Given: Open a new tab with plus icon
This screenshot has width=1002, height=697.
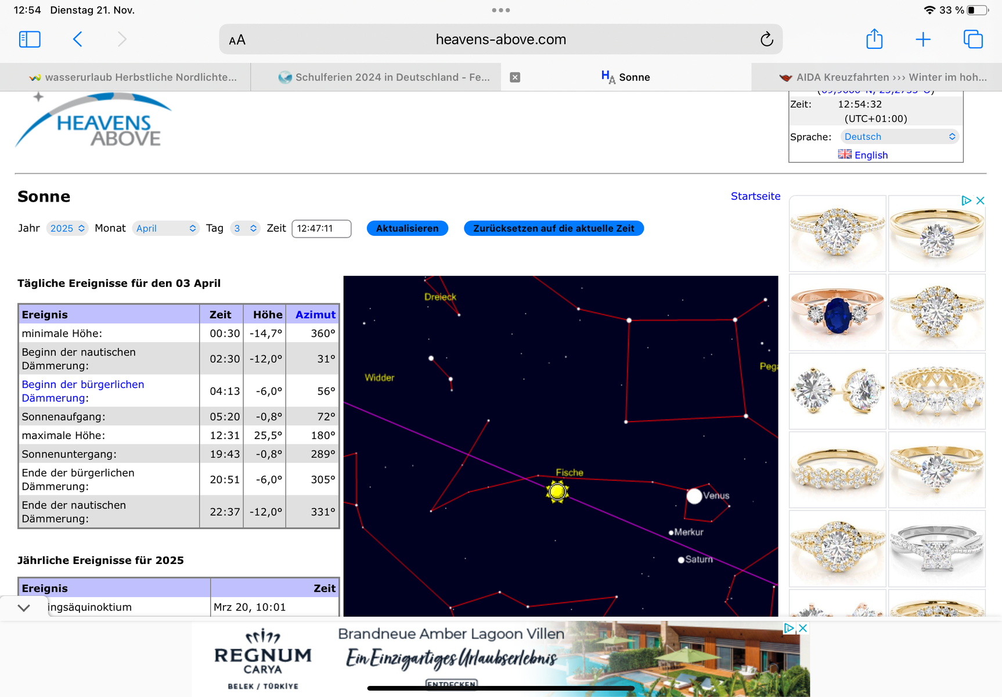Looking at the screenshot, I should coord(923,39).
